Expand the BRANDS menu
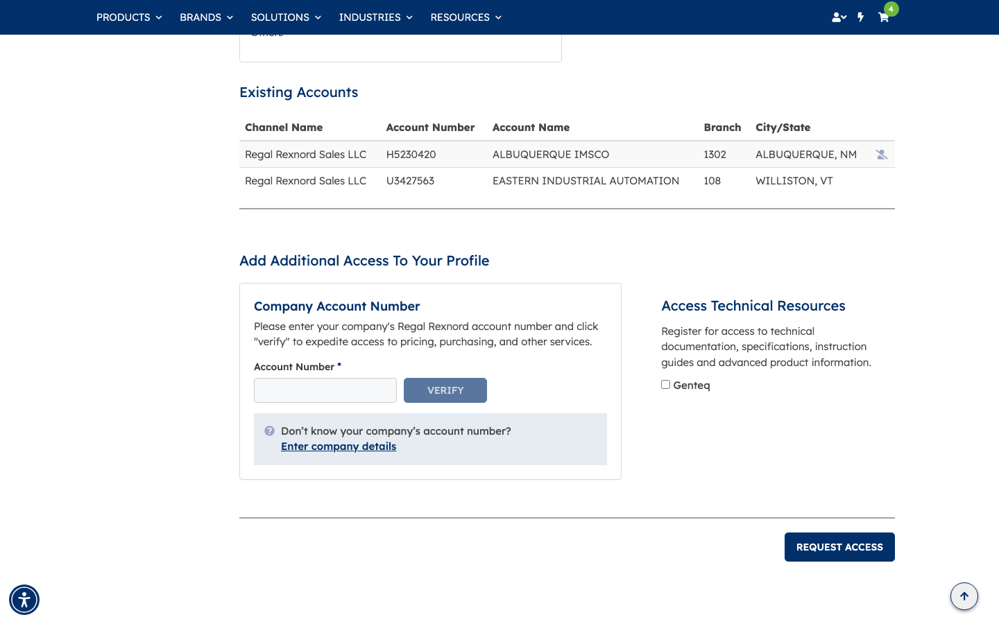 (x=206, y=17)
